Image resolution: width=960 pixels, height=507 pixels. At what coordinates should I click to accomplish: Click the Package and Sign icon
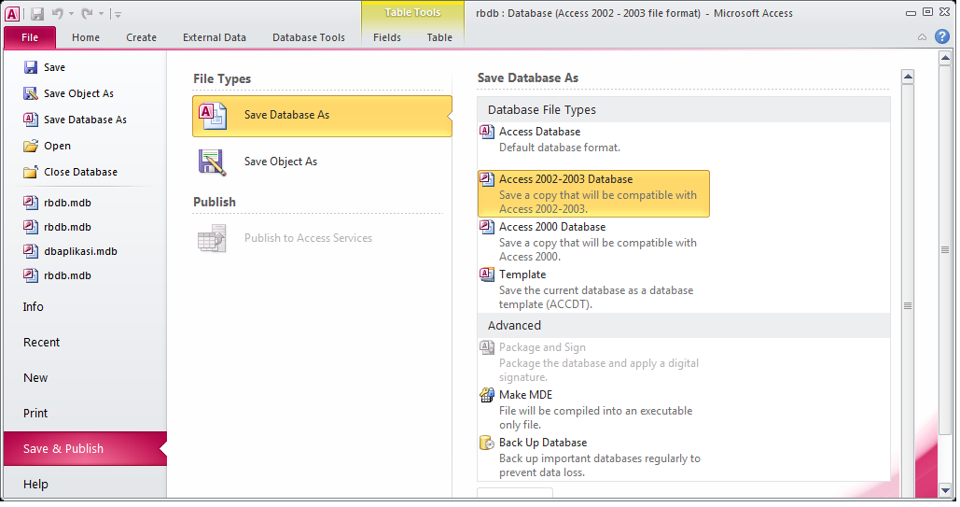[x=487, y=347]
